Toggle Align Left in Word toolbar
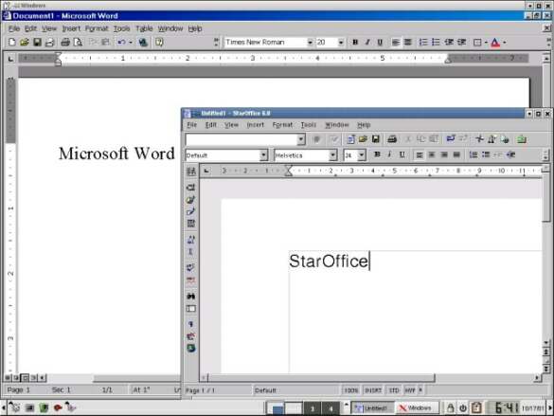This screenshot has height=416, width=554. click(x=395, y=43)
